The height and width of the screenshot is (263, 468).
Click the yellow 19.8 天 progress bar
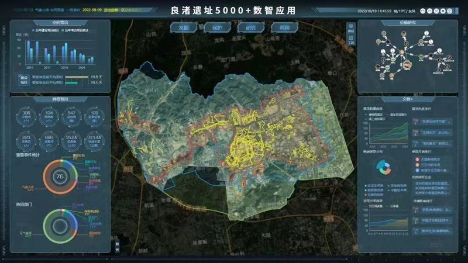click(x=76, y=77)
